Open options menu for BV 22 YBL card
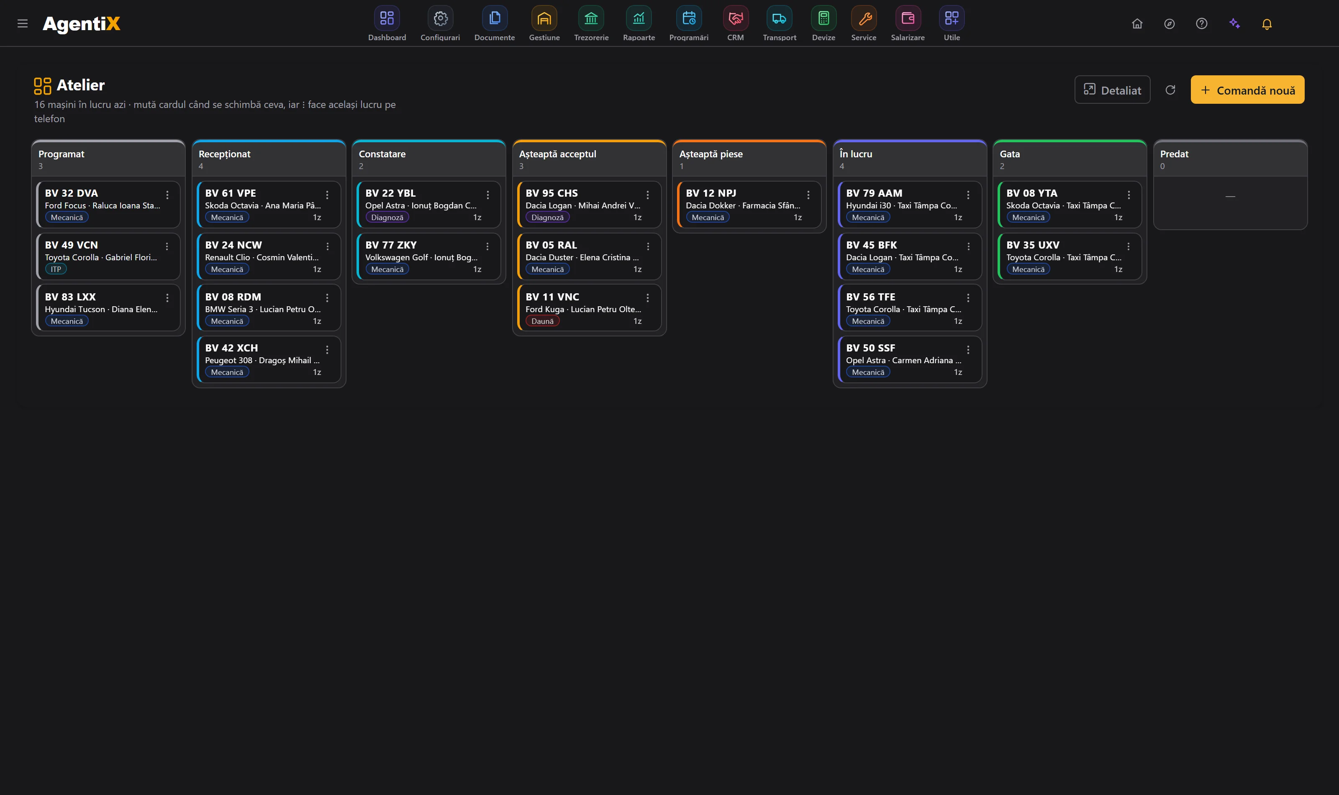The height and width of the screenshot is (795, 1339). point(487,195)
